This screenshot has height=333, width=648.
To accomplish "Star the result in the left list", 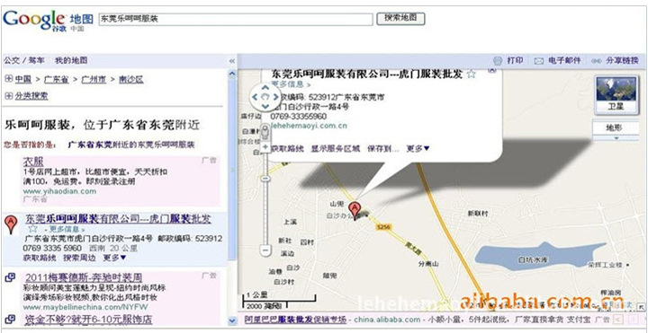I will 32,229.
